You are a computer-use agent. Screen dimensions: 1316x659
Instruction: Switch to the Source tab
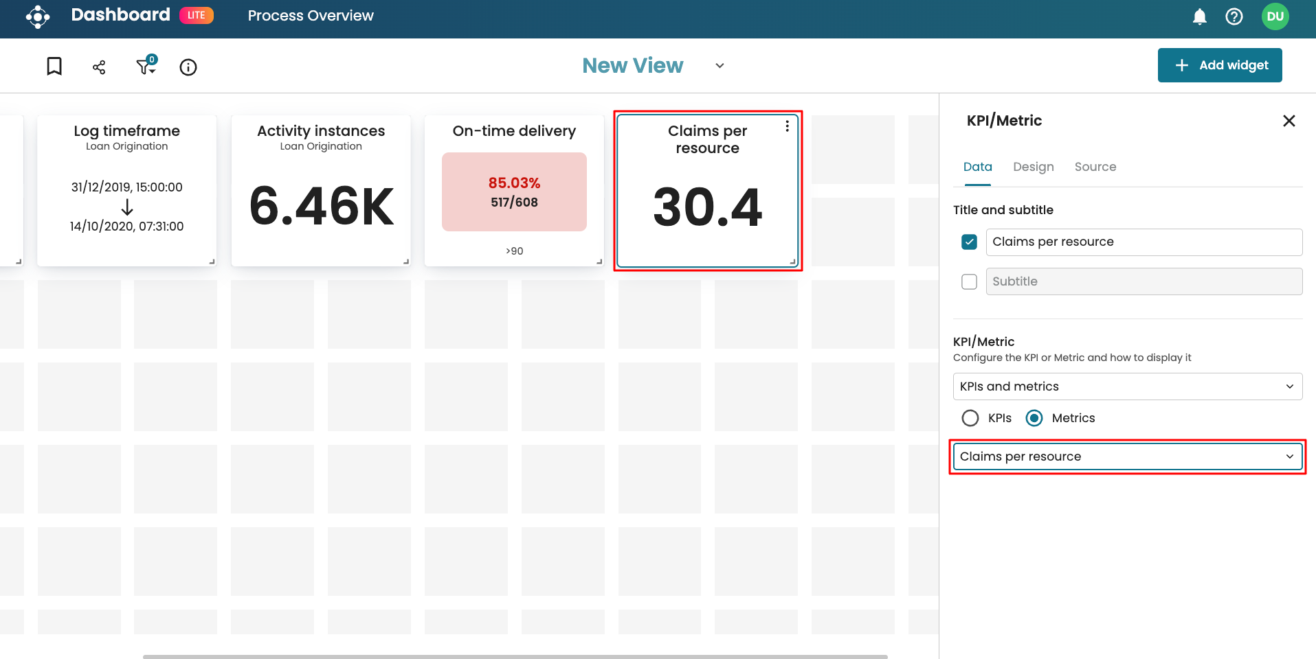pos(1095,167)
